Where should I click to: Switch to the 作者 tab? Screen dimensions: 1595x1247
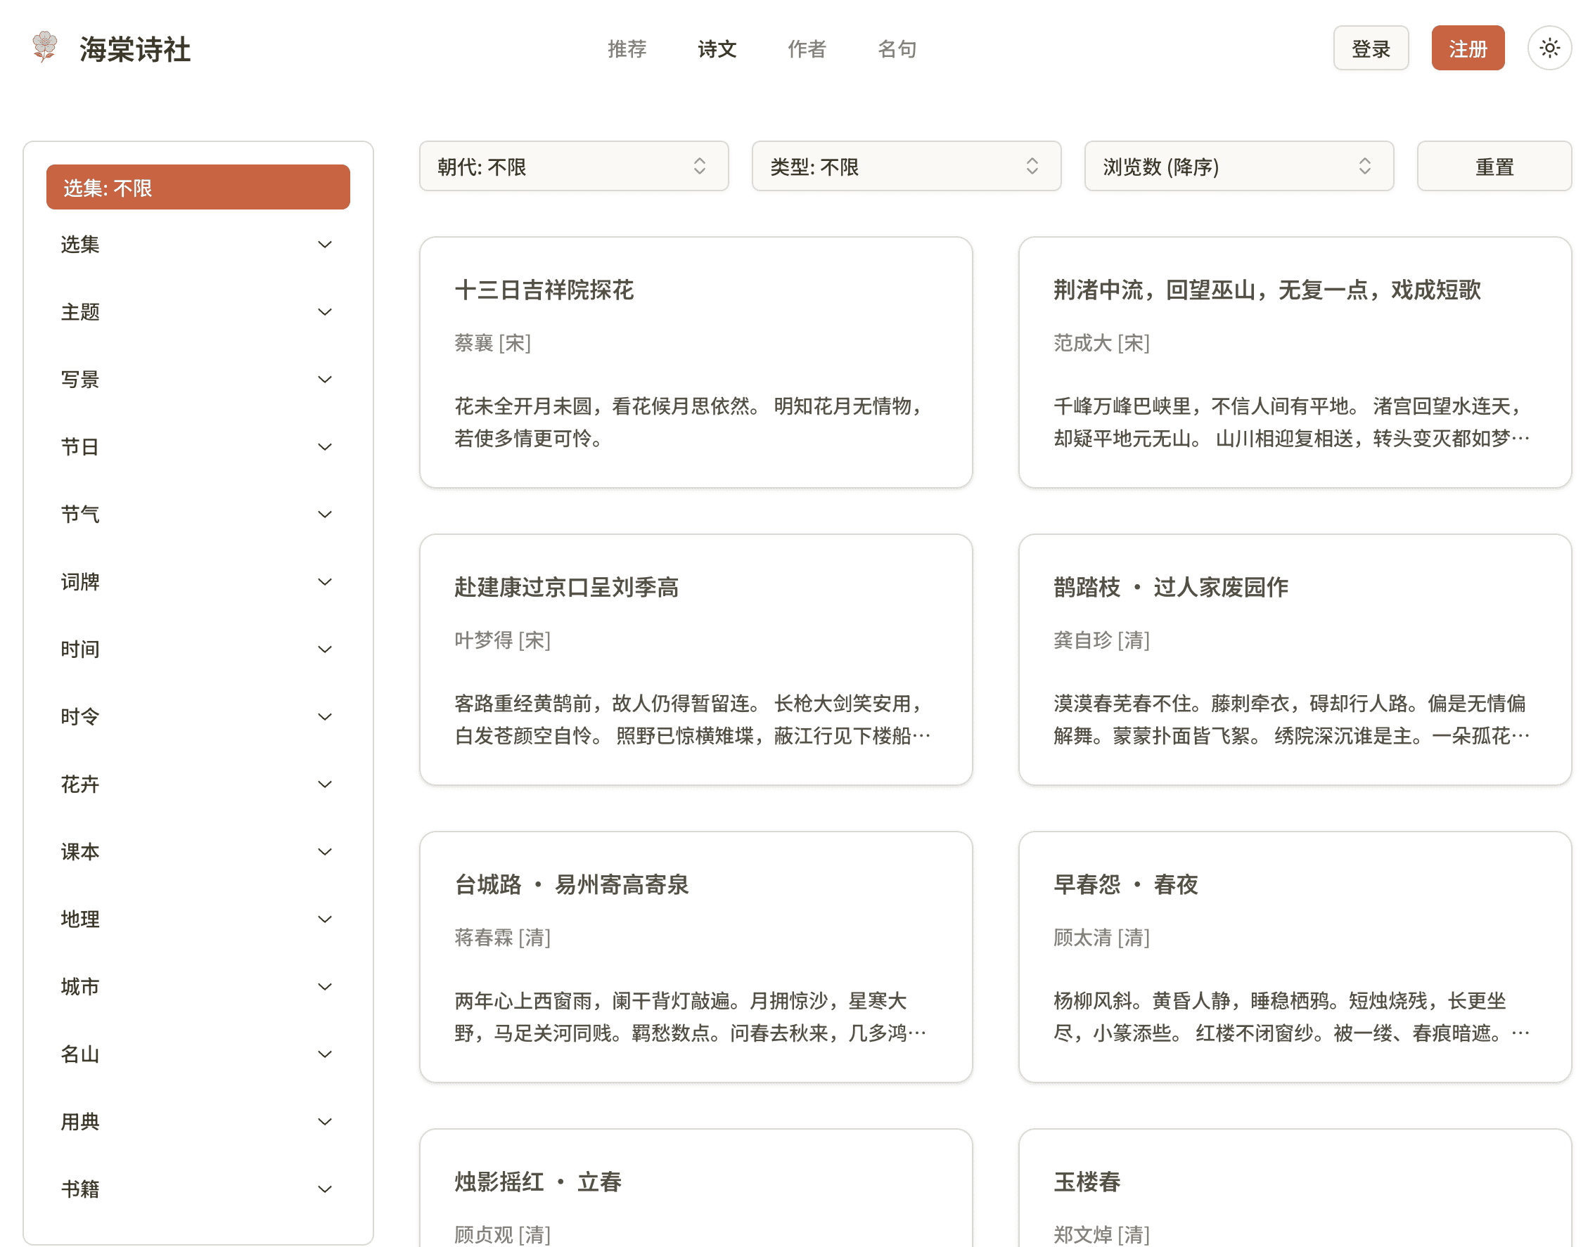(807, 49)
